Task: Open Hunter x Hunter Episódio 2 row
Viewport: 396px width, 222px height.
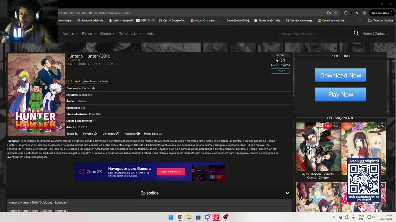Action: (x=149, y=210)
